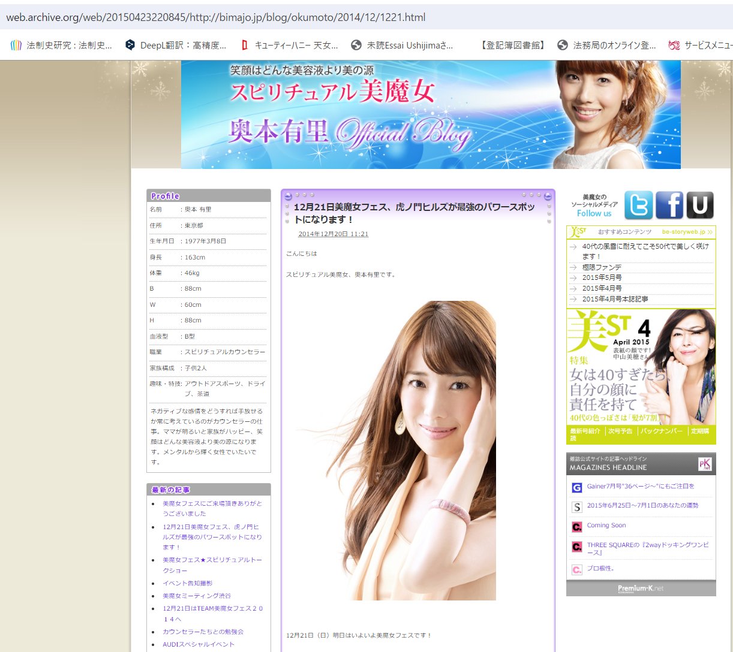Open the DeepL翻訳 bookmark
Image resolution: width=733 pixels, height=652 pixels.
pos(176,45)
